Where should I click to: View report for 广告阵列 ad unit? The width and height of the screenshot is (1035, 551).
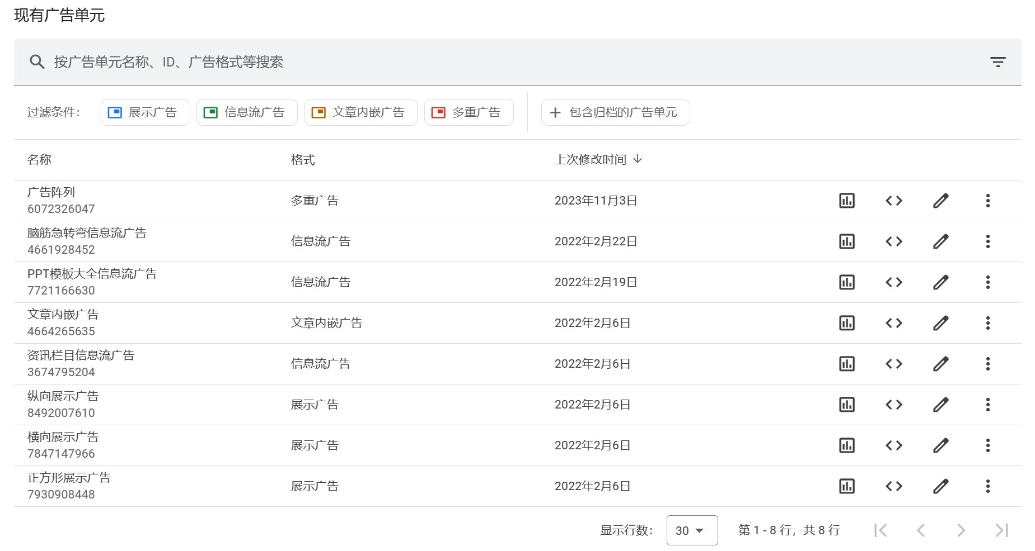pyautogui.click(x=846, y=201)
